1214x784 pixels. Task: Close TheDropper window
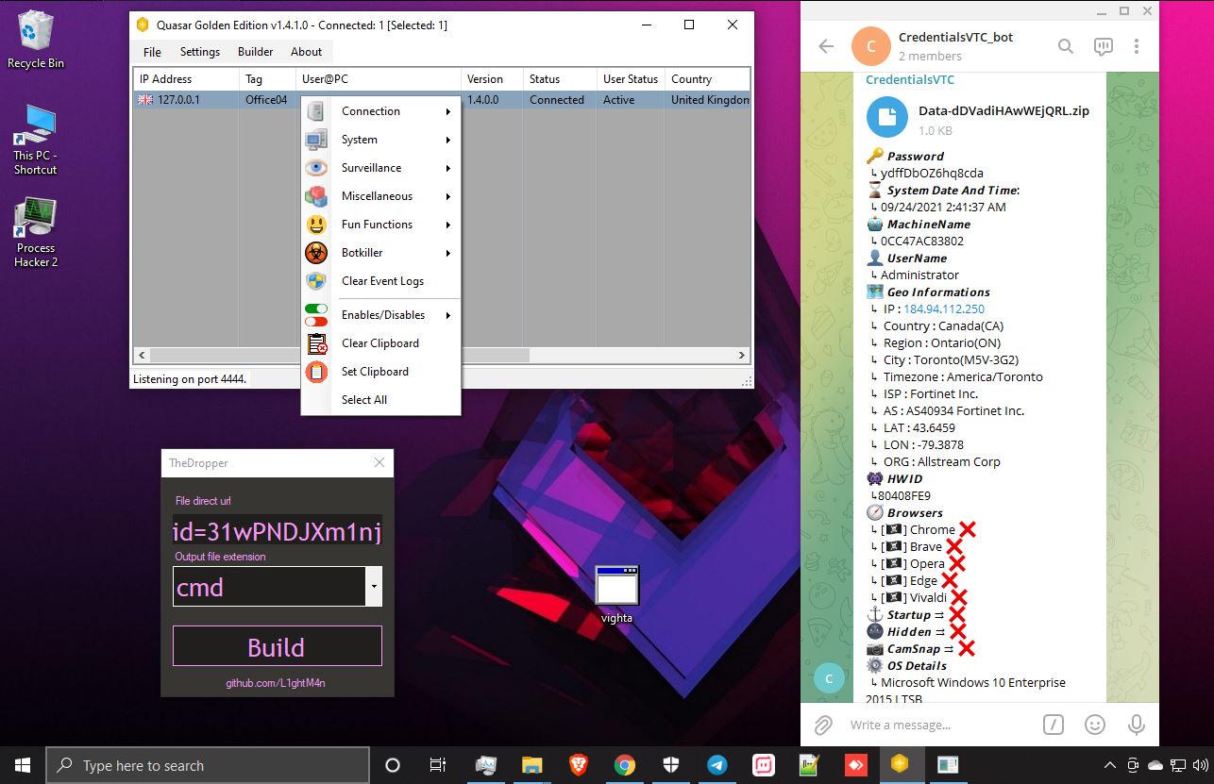pyautogui.click(x=379, y=462)
